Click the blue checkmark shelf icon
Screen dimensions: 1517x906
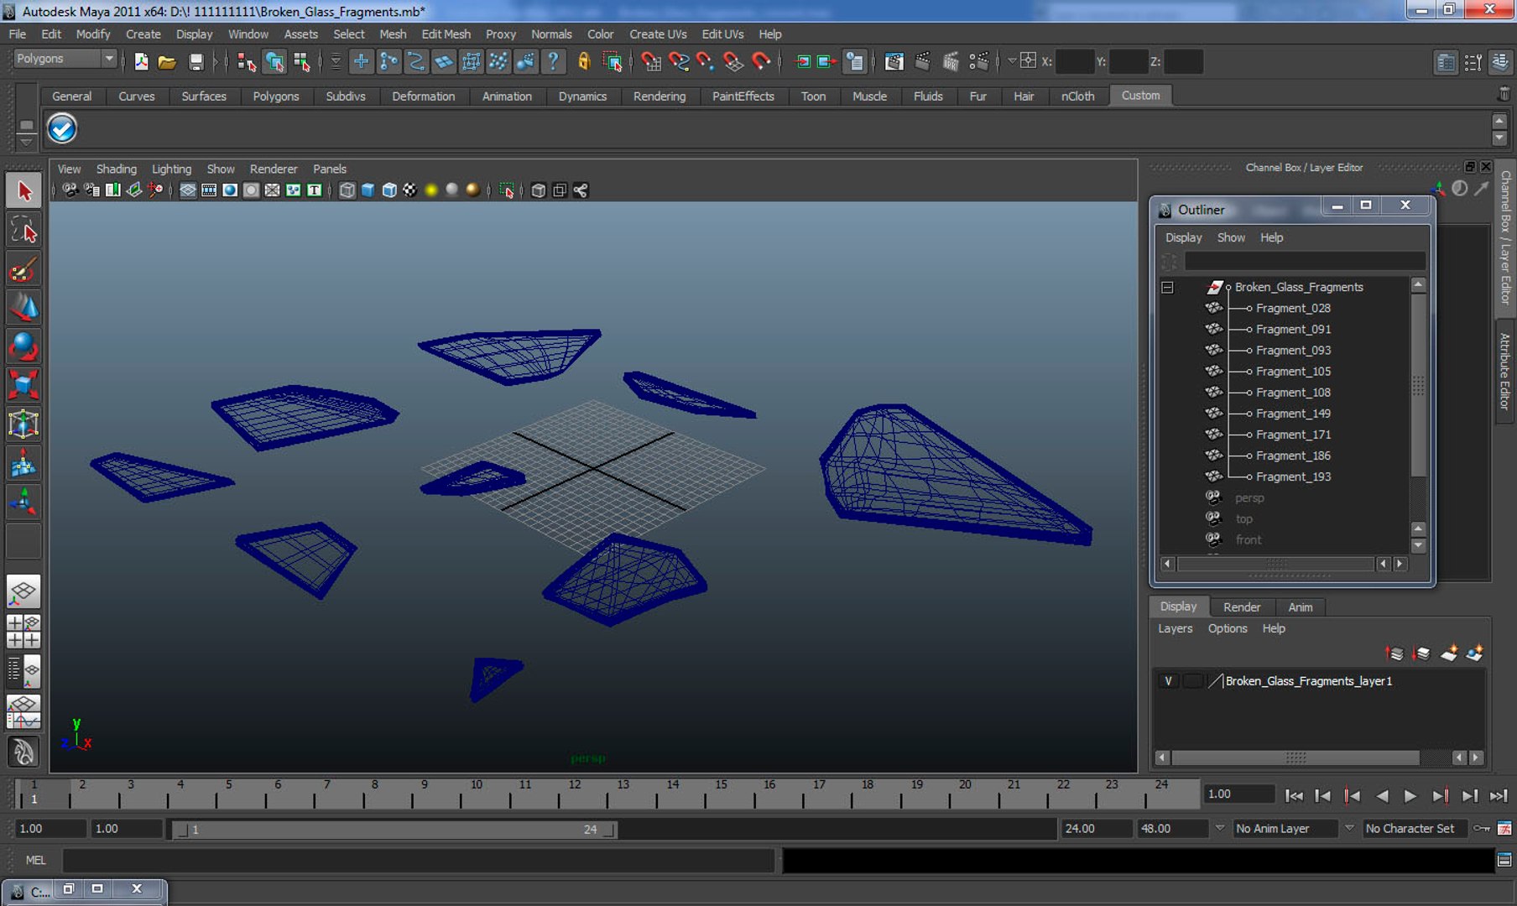(x=62, y=128)
